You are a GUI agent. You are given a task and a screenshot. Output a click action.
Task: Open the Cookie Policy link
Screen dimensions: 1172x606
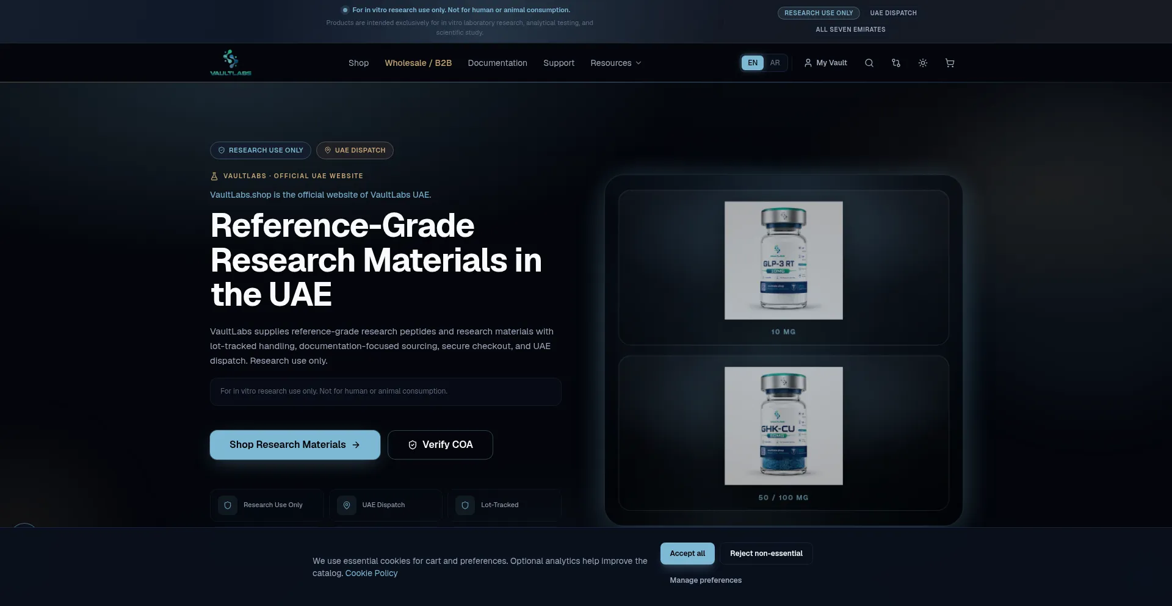tap(371, 573)
